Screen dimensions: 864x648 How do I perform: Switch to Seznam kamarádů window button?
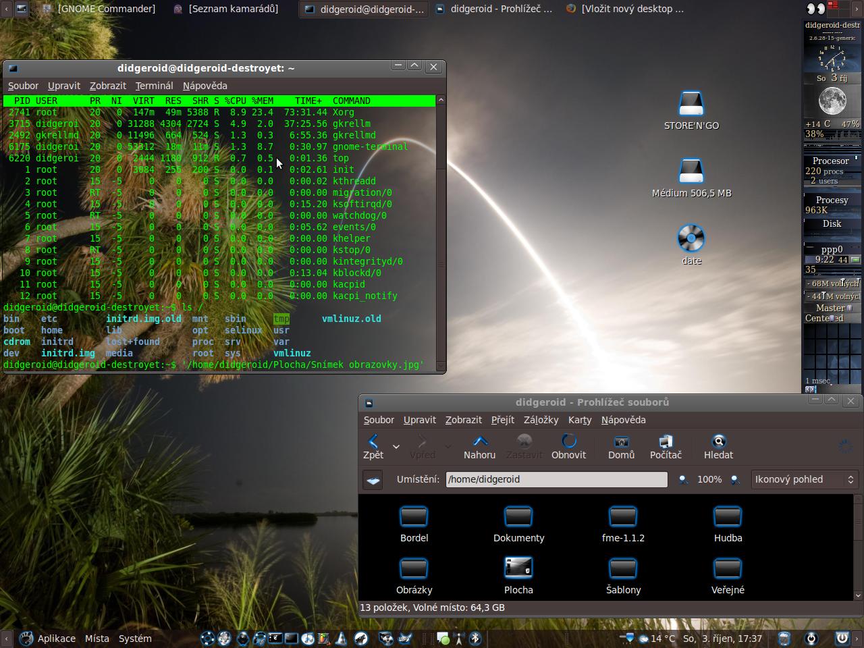pos(226,9)
